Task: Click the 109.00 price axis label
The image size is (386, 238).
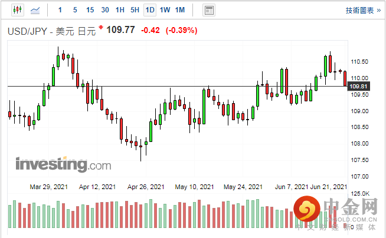Action: coord(359,111)
